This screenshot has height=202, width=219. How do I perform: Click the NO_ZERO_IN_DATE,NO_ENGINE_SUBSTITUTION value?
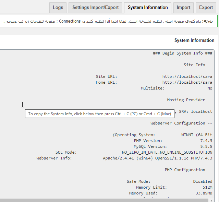click(x=167, y=152)
